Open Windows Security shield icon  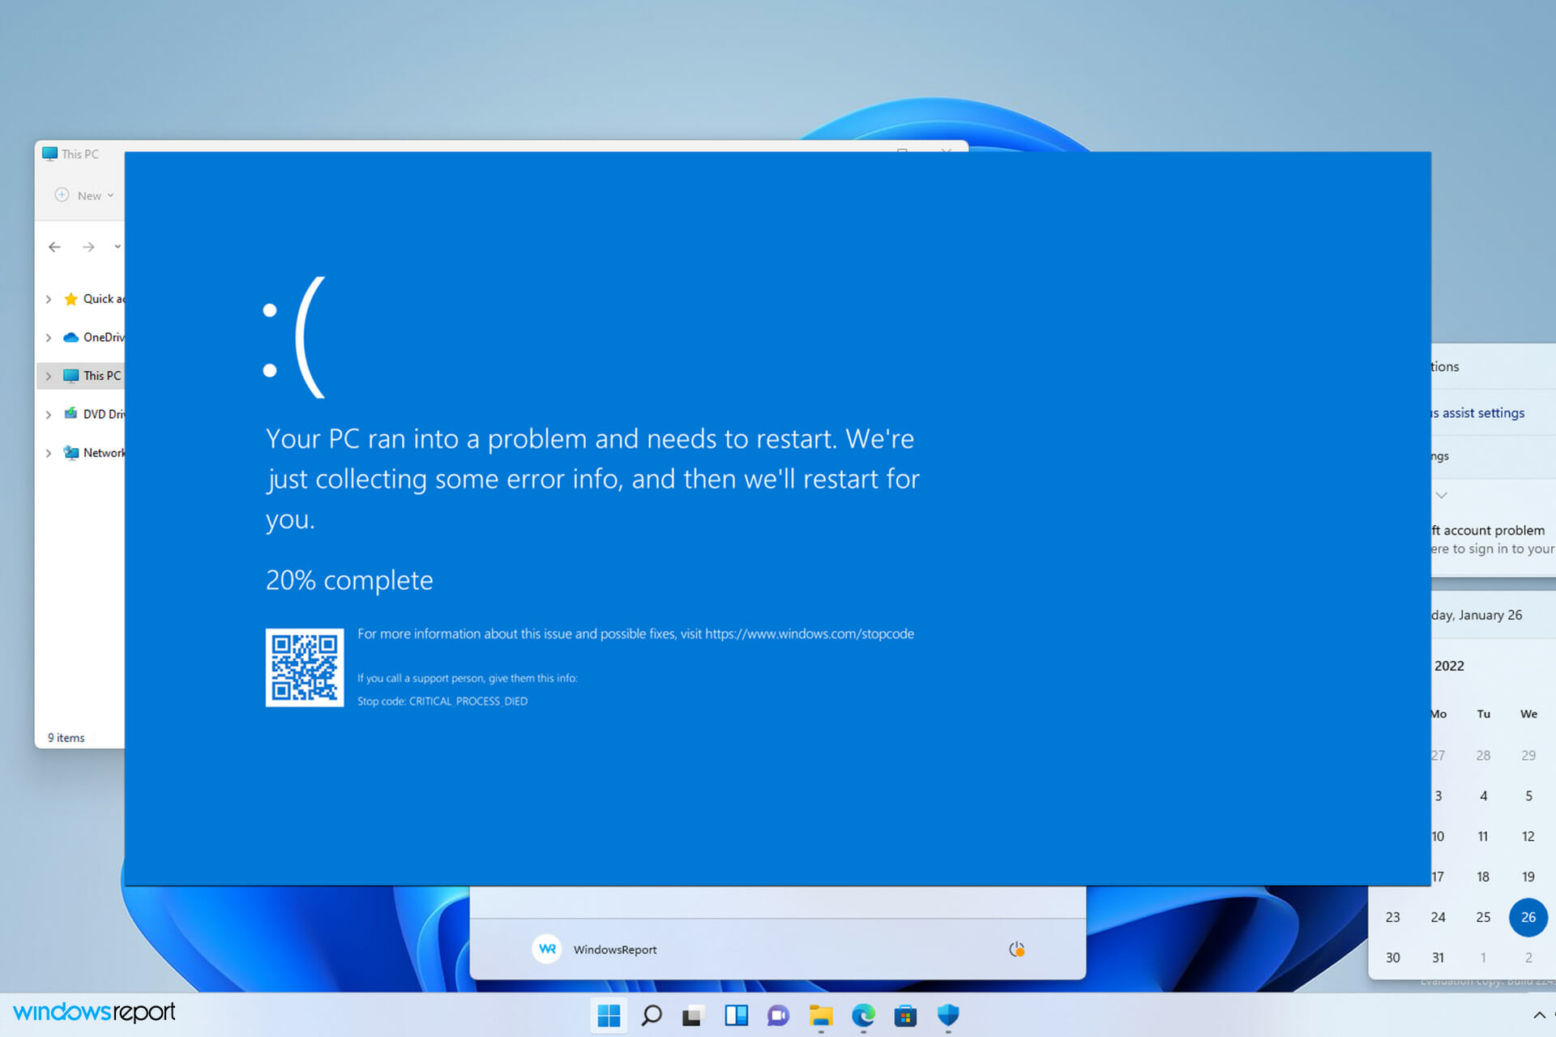coord(947,1015)
